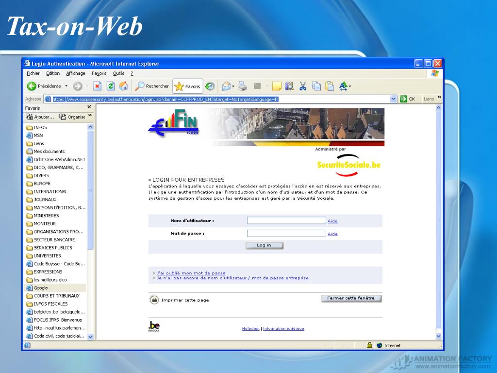Open the Google favorite
Screen dimensions: 497x373
click(37, 288)
